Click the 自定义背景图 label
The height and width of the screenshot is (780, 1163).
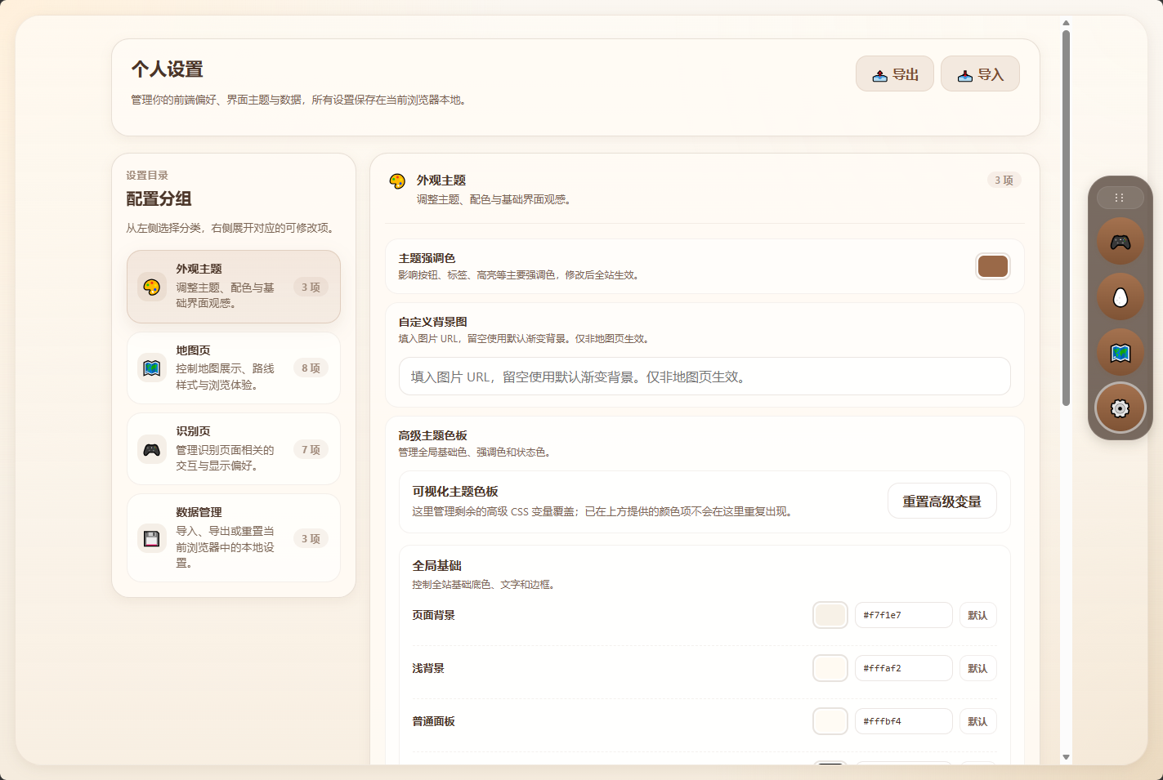click(432, 322)
